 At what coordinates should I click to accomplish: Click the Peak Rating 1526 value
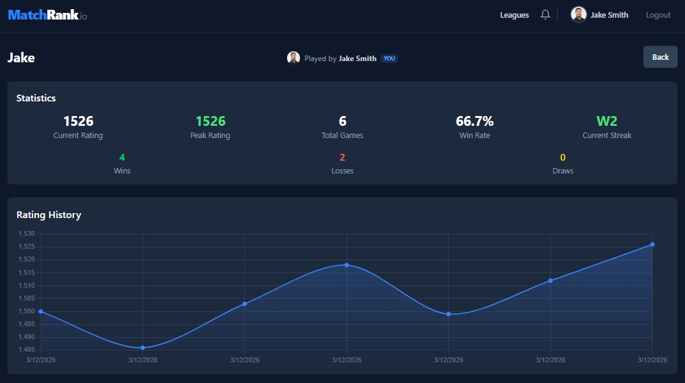210,121
